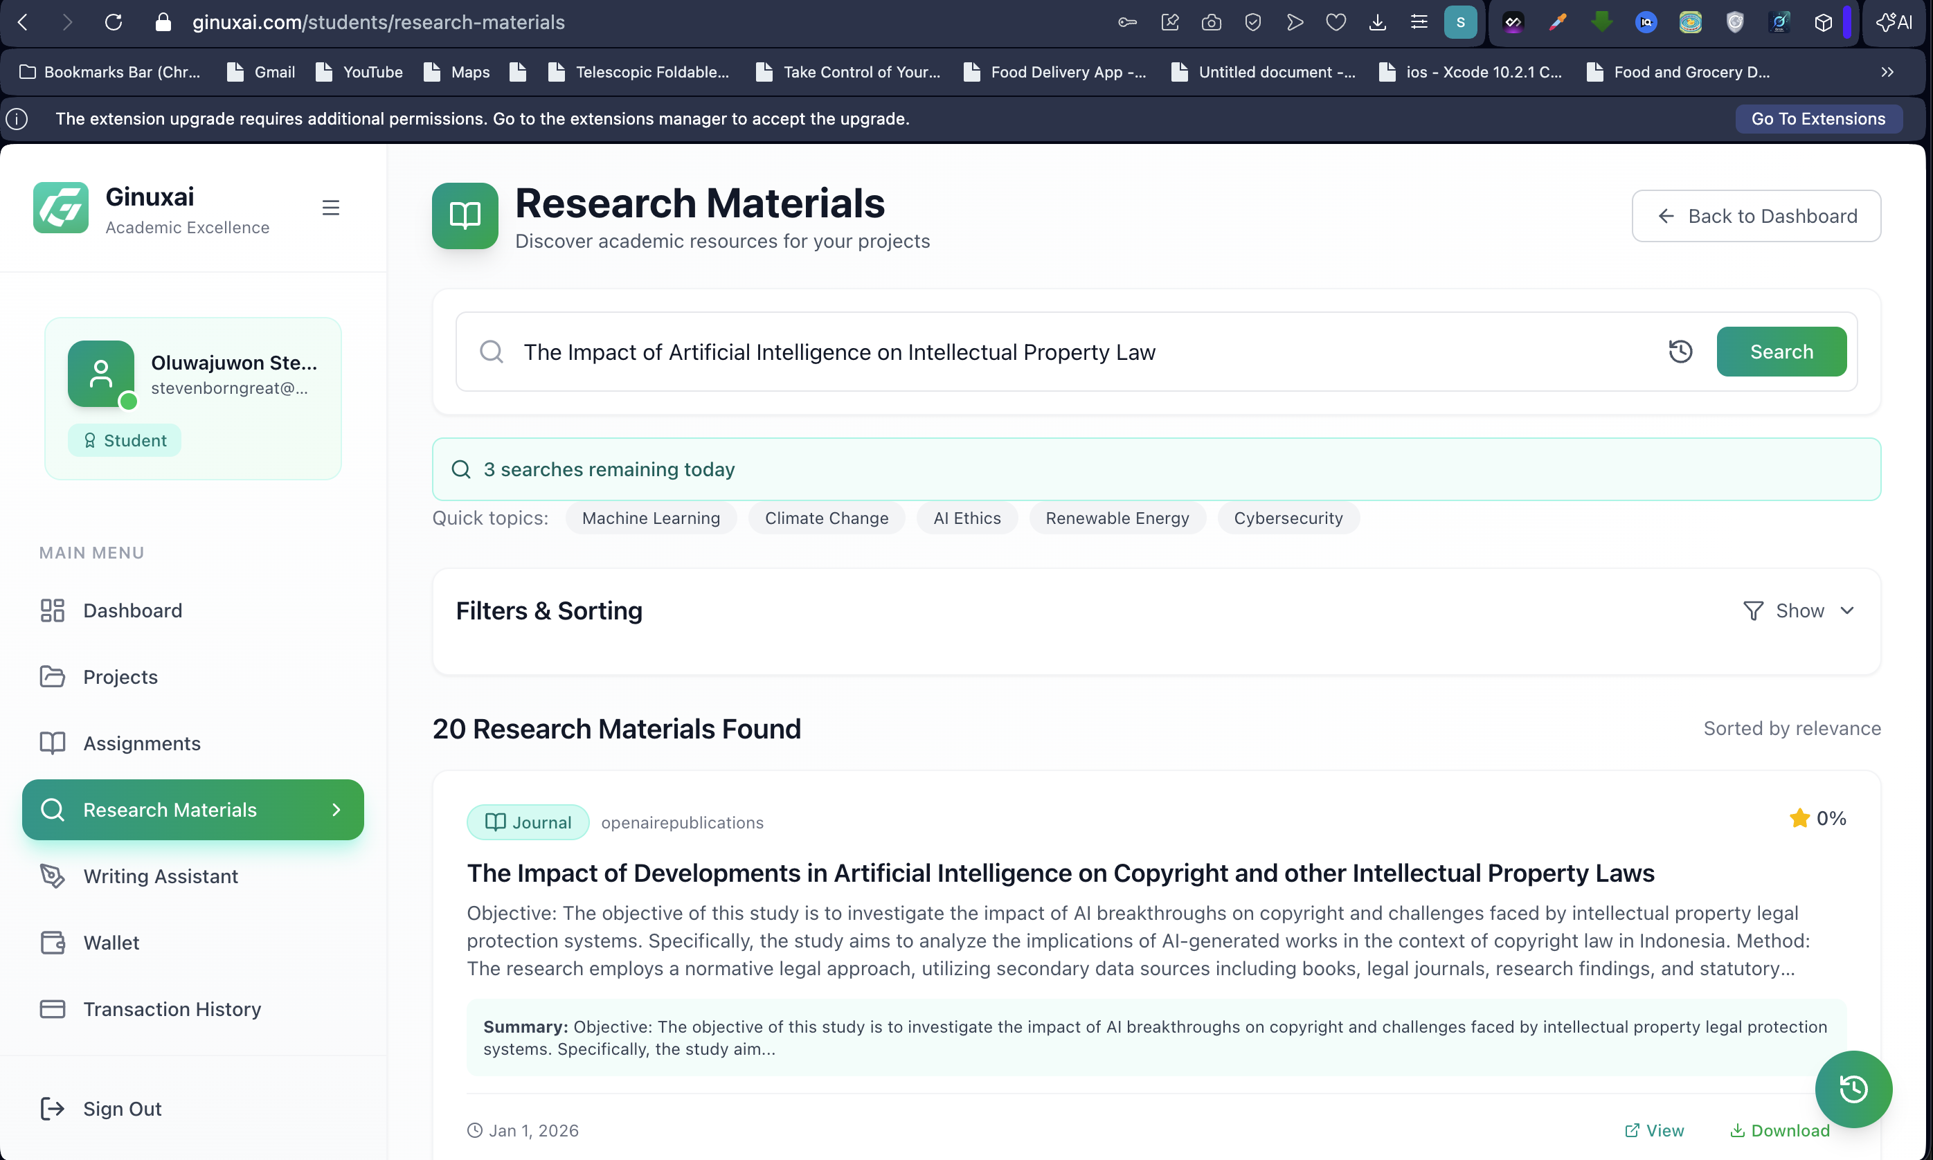Image resolution: width=1933 pixels, height=1160 pixels.
Task: Click the browser downloads icon
Action: coord(1377,23)
